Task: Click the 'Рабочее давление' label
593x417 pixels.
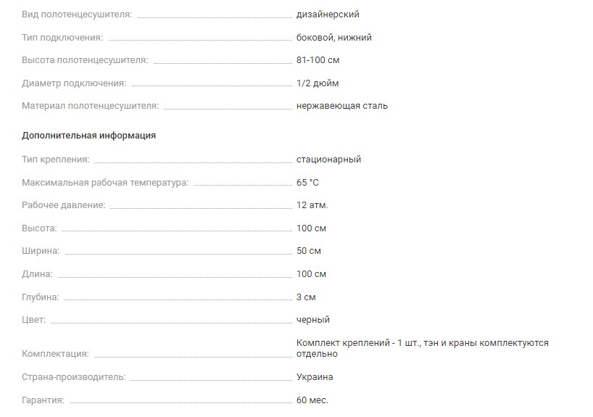Action: pyautogui.click(x=64, y=206)
